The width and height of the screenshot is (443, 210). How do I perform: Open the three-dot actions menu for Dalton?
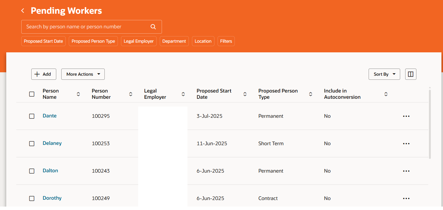click(406, 171)
